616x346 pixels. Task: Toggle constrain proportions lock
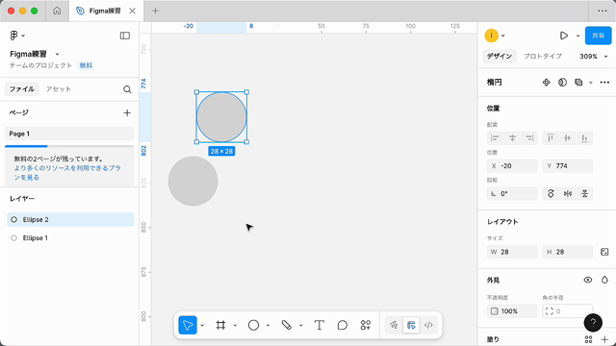click(604, 252)
